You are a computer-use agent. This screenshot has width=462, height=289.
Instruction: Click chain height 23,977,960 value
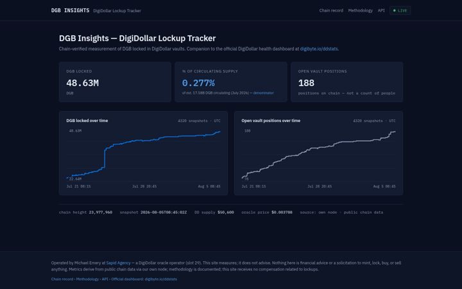coord(101,213)
